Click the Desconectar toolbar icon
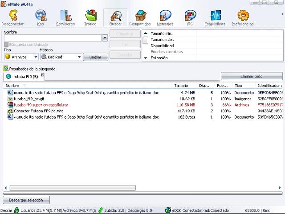285x214 pixels. (x=12, y=18)
